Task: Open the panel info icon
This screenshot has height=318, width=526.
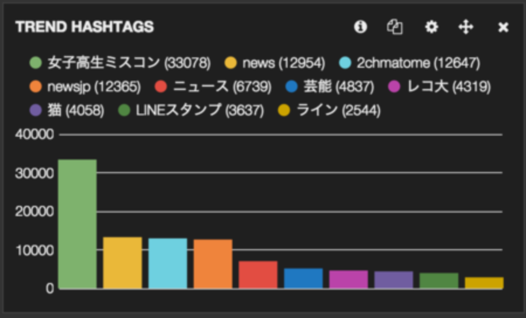Action: pyautogui.click(x=360, y=27)
